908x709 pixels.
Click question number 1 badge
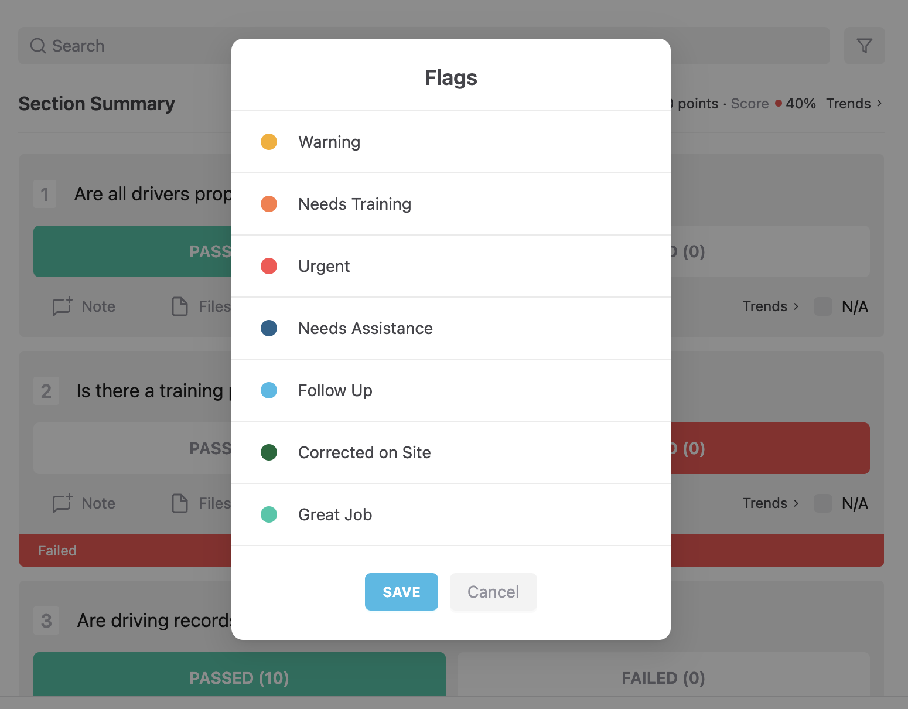[x=45, y=194]
